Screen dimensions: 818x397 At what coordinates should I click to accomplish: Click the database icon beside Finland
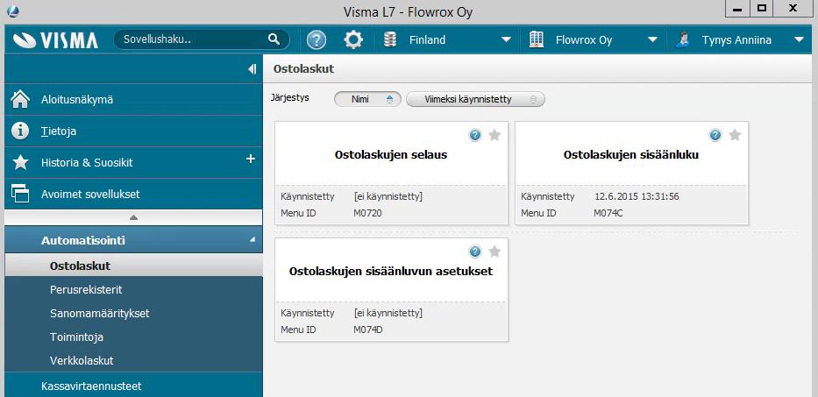[x=389, y=40]
